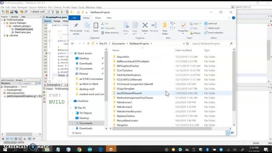
Task: Click the Paste icon in ribbon
Action: pos(96,27)
